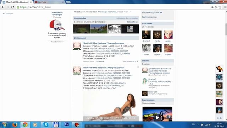Open member Сергей's avatar
Viewport: 227px width, 128px height.
168,48
